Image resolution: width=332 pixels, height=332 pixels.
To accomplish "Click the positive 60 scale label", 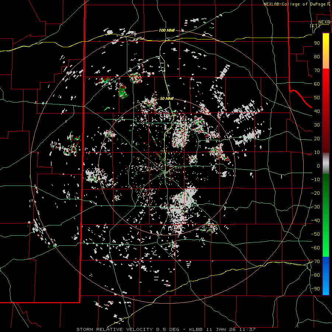I will (x=317, y=84).
